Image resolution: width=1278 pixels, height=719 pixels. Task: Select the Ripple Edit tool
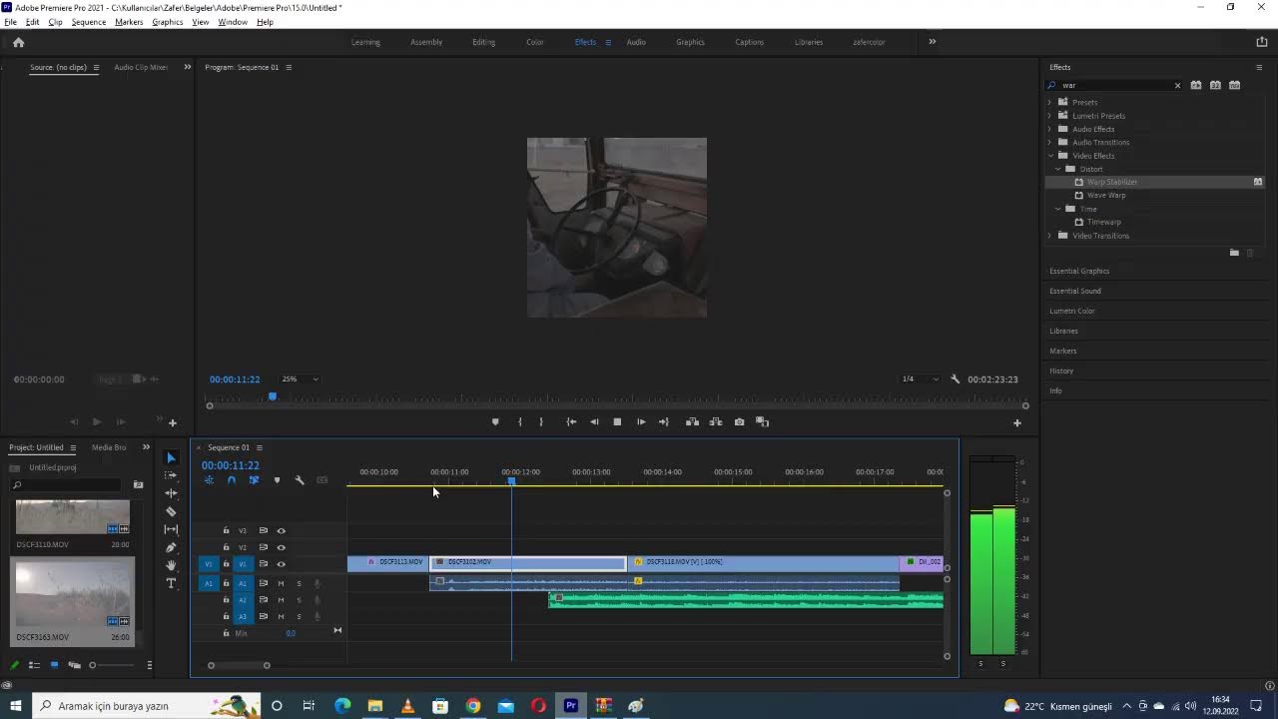click(171, 493)
